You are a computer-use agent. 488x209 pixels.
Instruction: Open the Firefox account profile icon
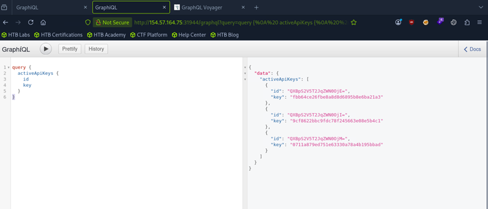(398, 22)
